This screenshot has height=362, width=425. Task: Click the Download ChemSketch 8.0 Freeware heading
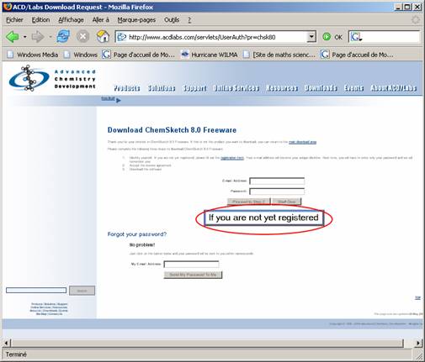[172, 130]
